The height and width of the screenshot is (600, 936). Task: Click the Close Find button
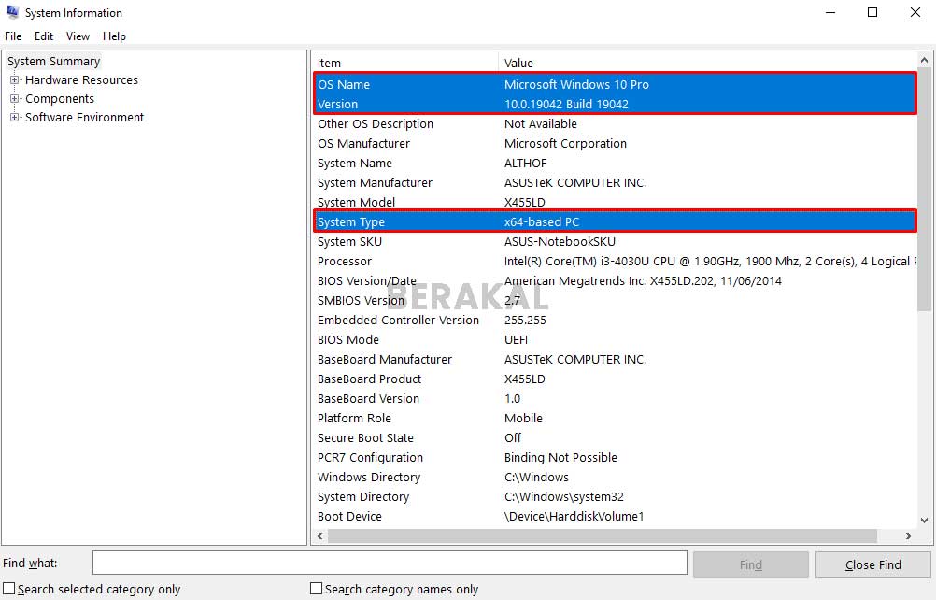[x=872, y=564]
